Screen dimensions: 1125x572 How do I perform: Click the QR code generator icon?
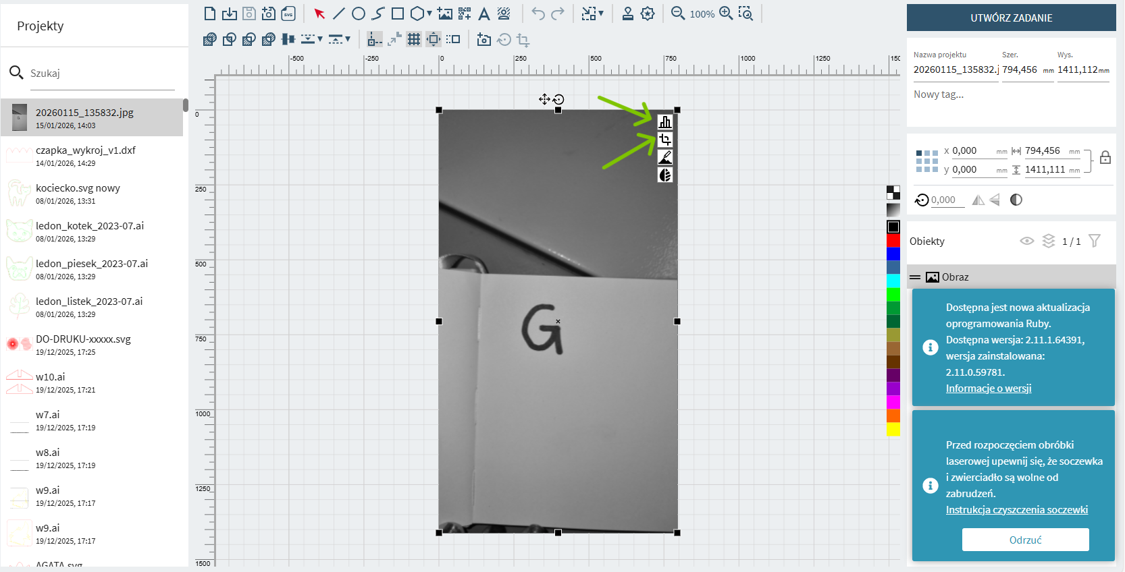pyautogui.click(x=465, y=13)
